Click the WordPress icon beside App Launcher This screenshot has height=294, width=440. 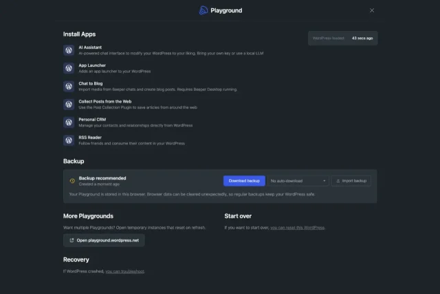point(69,68)
